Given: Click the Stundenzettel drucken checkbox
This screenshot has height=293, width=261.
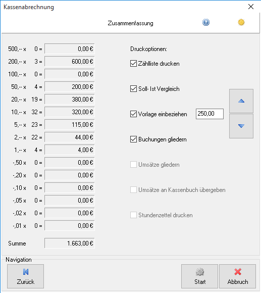Looking at the screenshot, I should click(x=133, y=215).
